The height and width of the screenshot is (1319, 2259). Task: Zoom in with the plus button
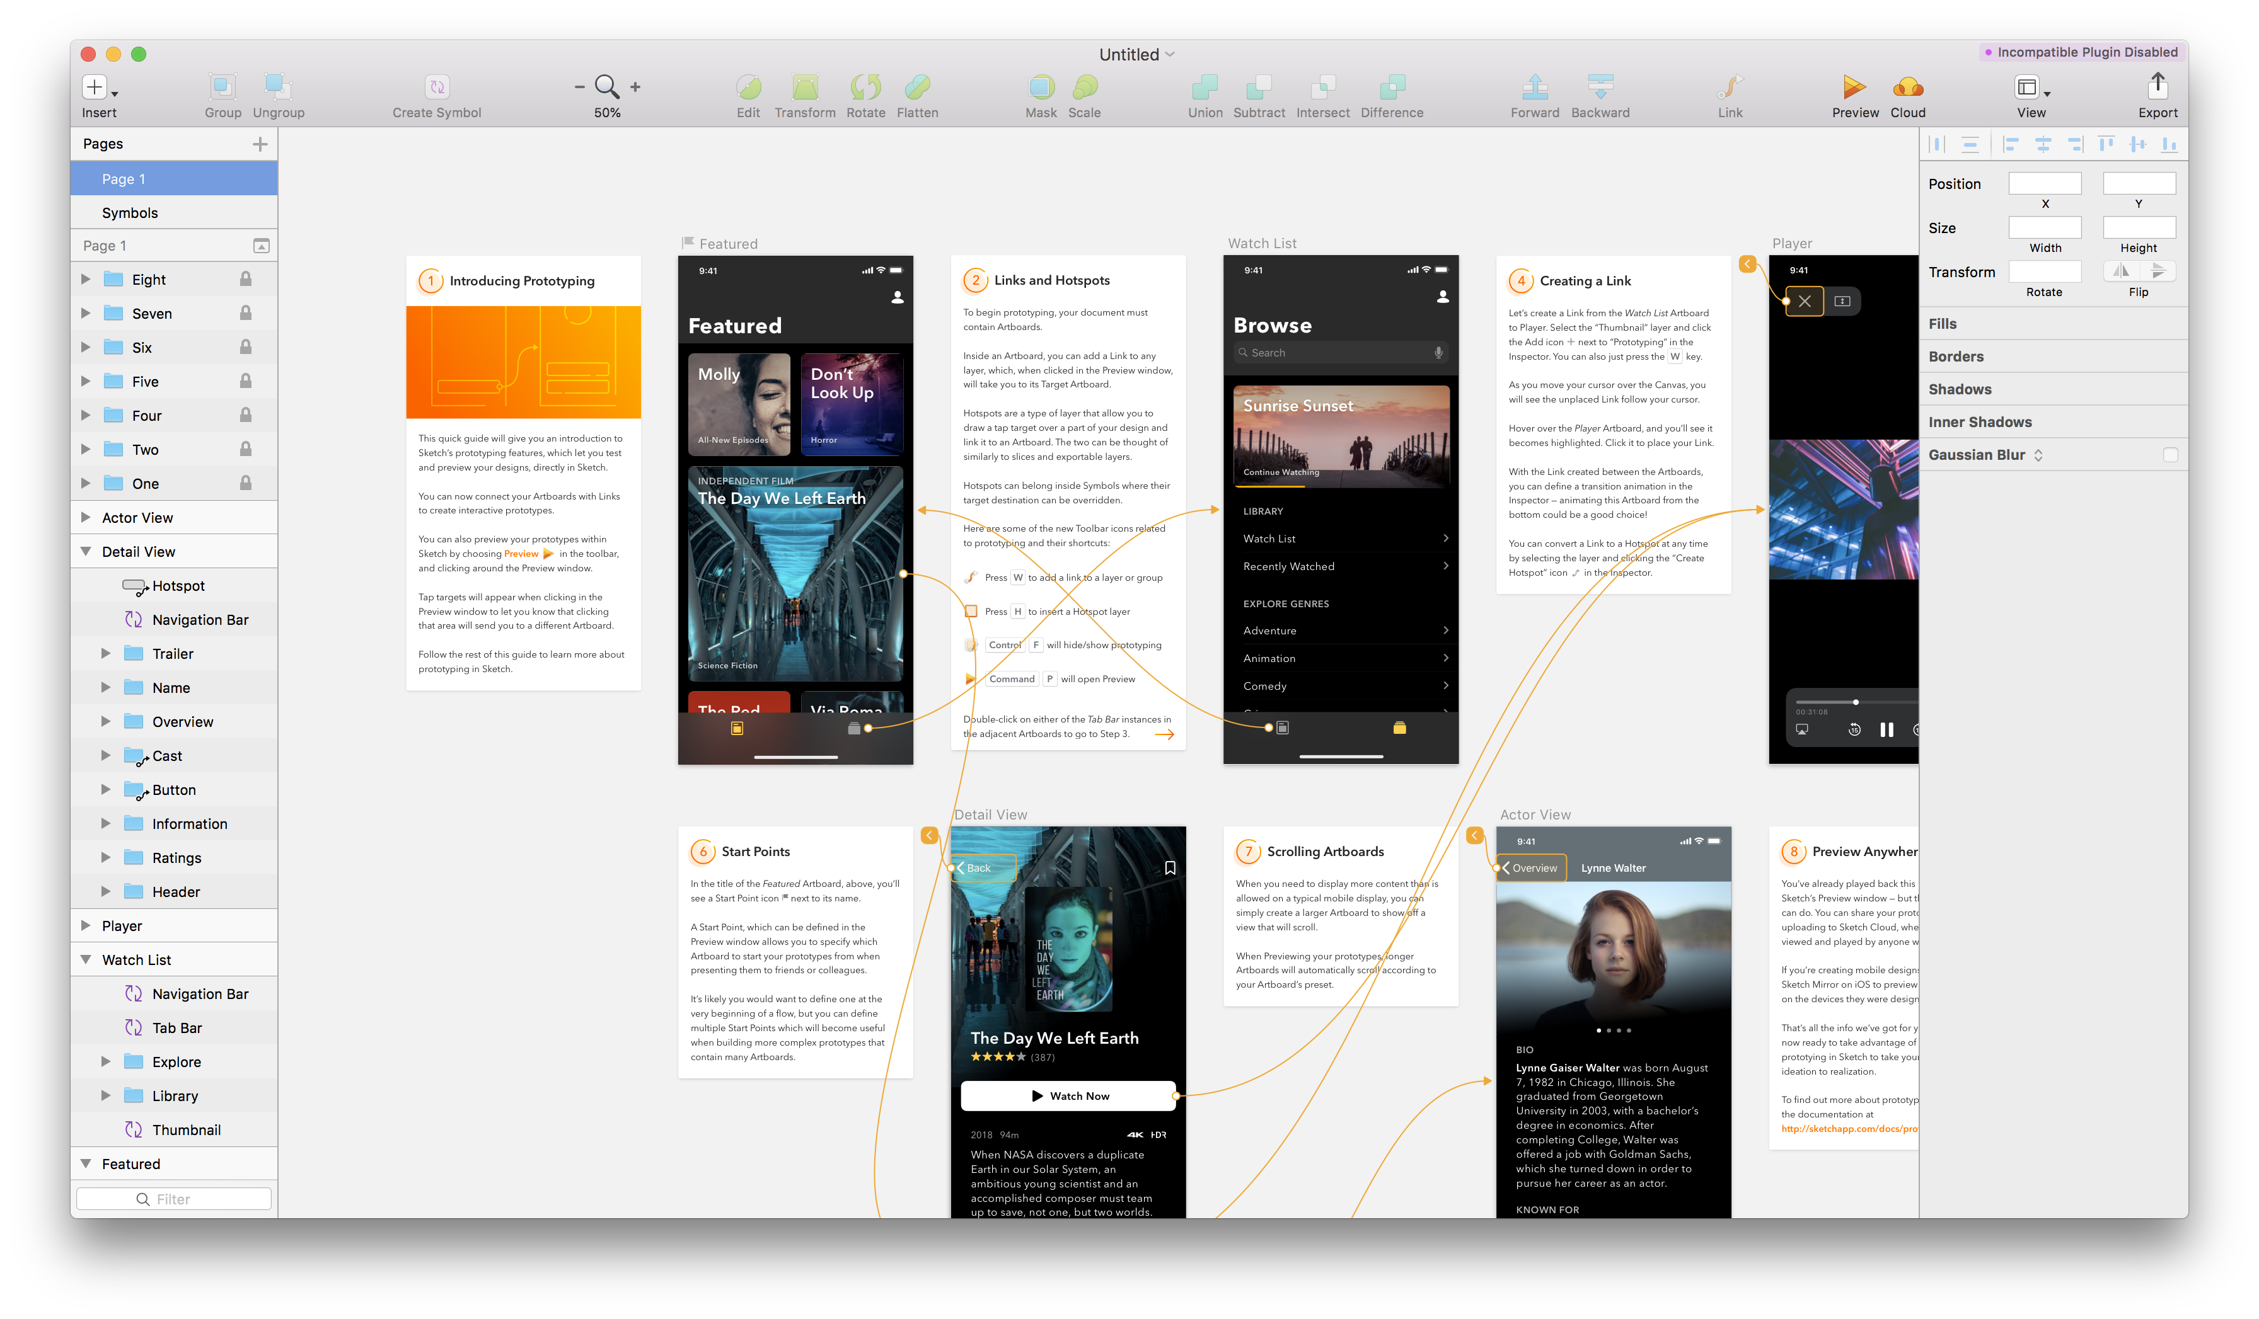click(x=635, y=87)
